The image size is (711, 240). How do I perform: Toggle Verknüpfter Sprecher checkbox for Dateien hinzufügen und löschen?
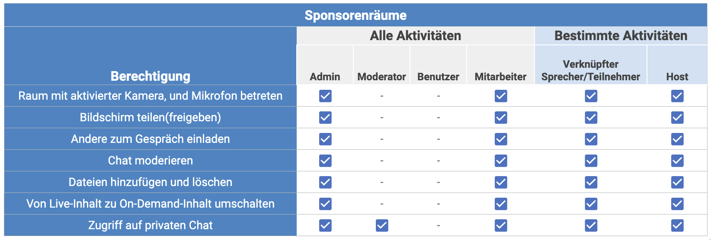(591, 182)
